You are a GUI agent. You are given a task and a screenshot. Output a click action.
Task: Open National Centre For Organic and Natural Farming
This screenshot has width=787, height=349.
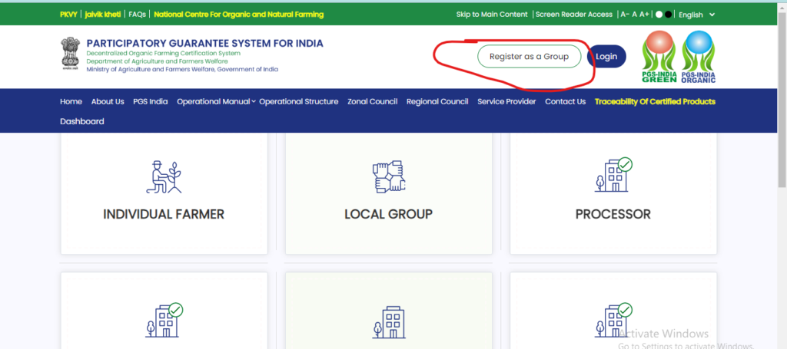tap(239, 15)
